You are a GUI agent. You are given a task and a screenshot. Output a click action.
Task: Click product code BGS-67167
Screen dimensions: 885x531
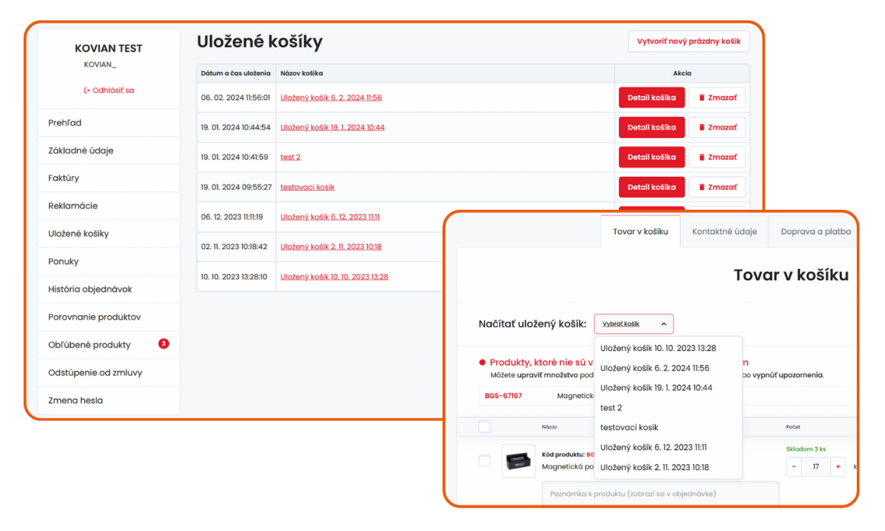click(x=503, y=396)
